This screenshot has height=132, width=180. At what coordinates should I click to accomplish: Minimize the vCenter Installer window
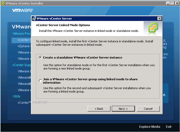click(x=168, y=3)
